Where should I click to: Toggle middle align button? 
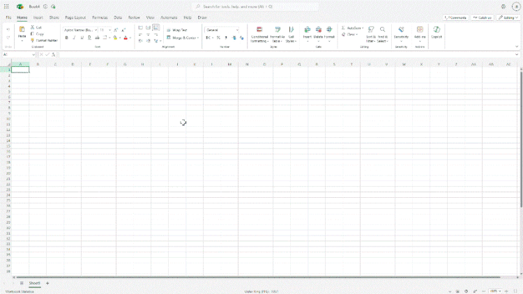[148, 28]
